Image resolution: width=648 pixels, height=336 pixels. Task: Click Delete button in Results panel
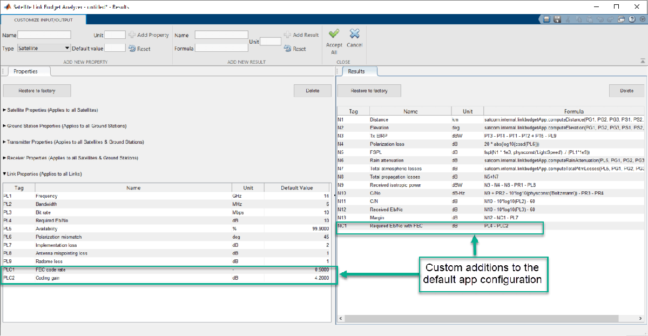tap(626, 91)
